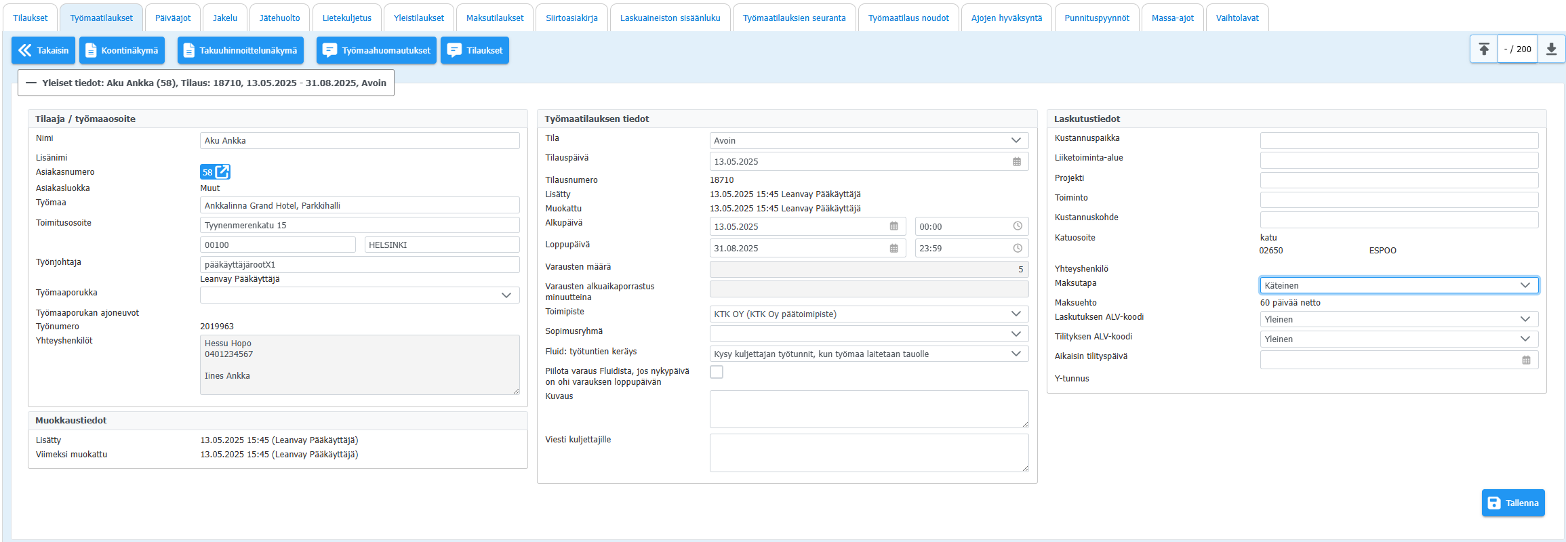This screenshot has height=542, width=1566.
Task: Collapse the Yleiset tiedot section
Action: (31, 83)
